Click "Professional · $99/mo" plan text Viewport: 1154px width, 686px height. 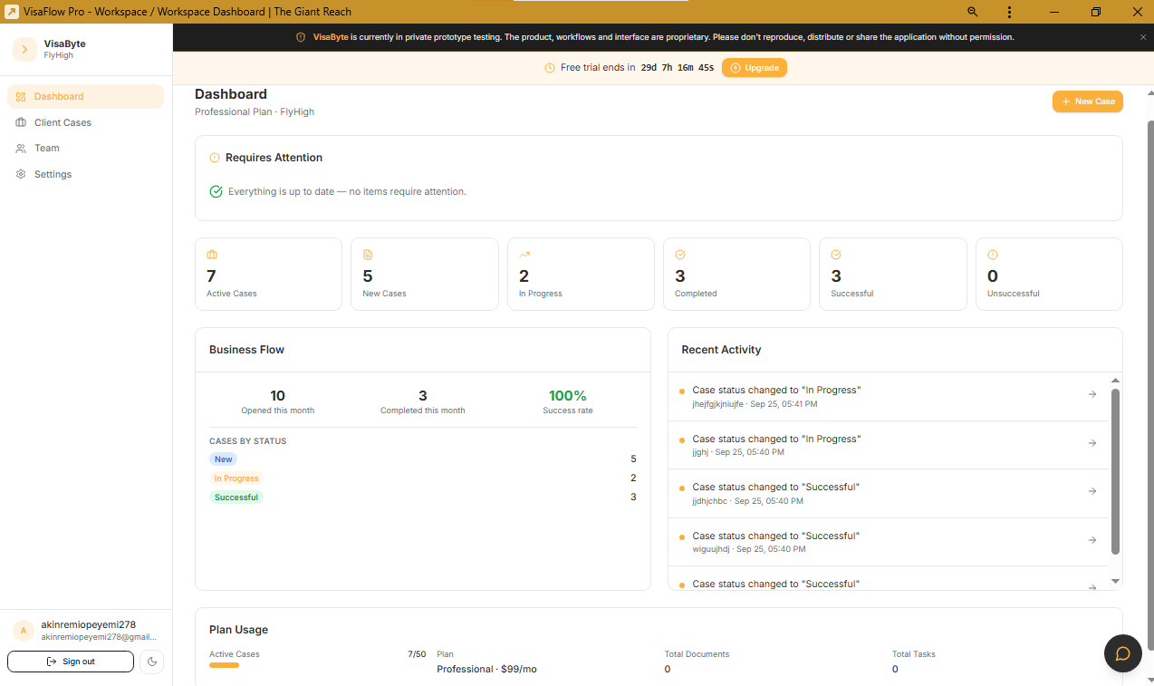486,669
